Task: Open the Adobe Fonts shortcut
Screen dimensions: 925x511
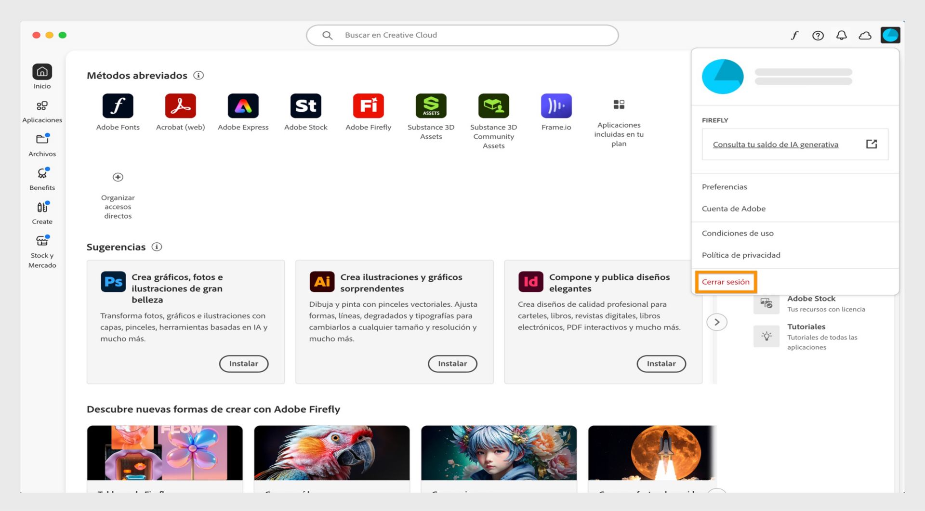Action: coord(118,106)
